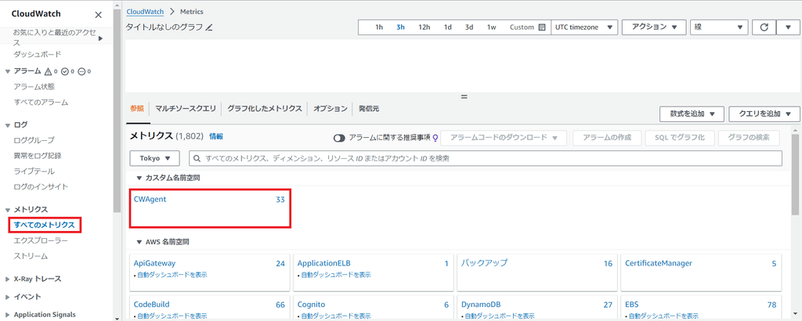Open the 線 graph type dropdown
802x321 pixels.
(719, 27)
